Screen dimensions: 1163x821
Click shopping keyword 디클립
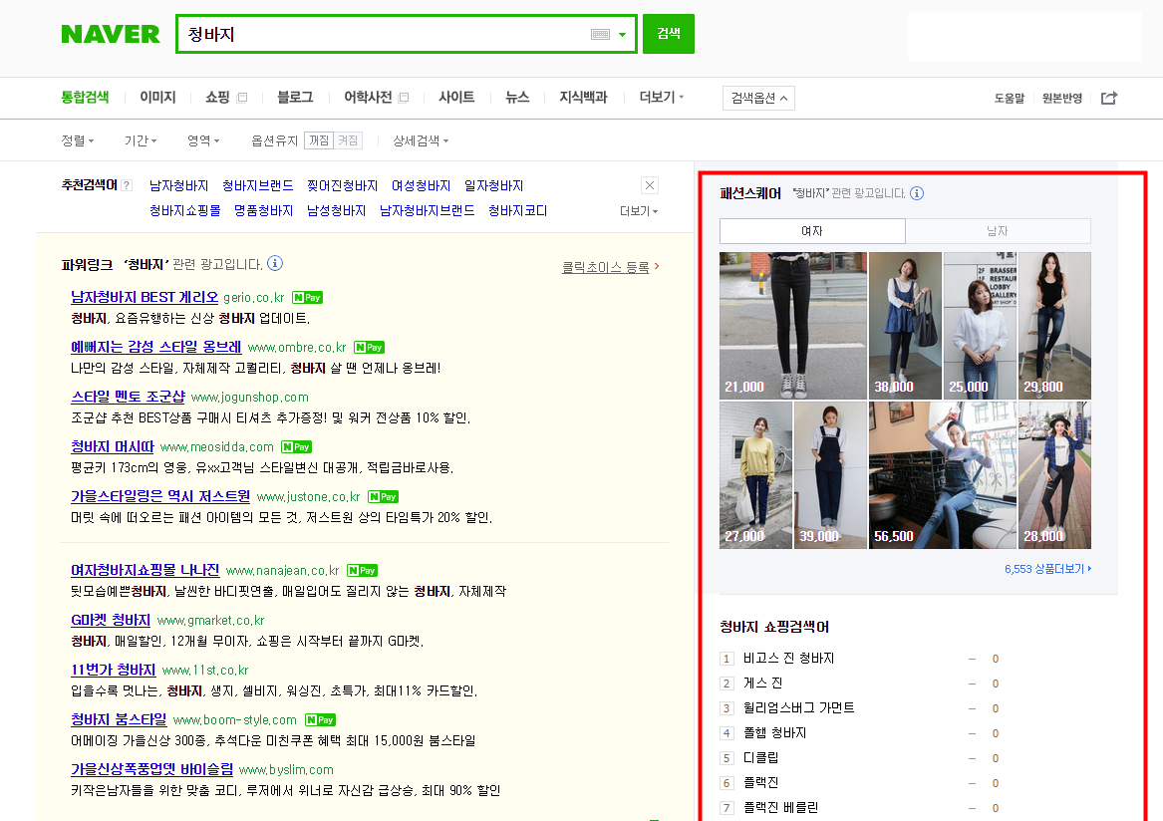click(x=761, y=757)
